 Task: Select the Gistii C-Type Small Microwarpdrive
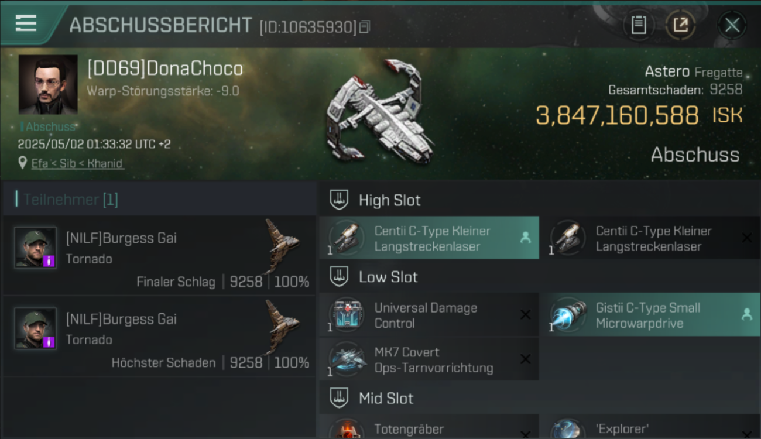click(650, 315)
